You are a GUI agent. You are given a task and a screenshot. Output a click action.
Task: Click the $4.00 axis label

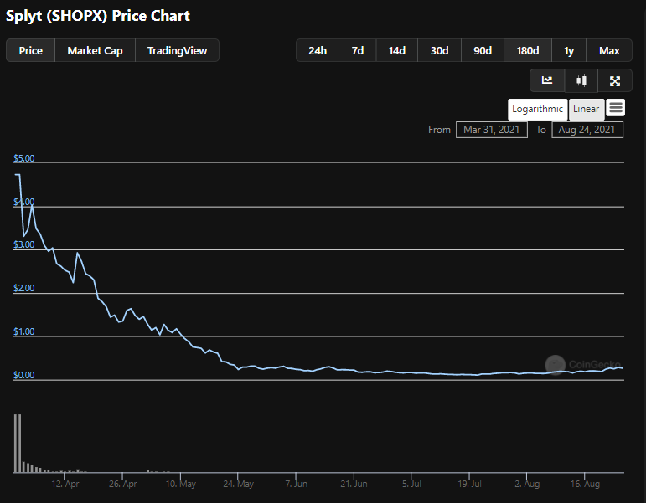click(x=24, y=202)
